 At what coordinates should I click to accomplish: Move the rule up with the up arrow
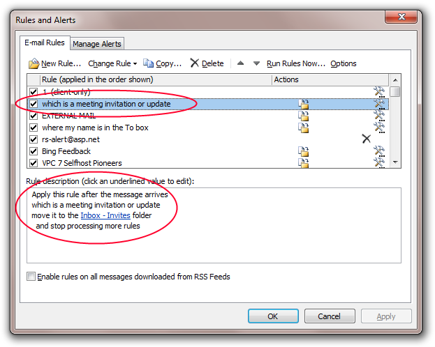click(x=241, y=63)
